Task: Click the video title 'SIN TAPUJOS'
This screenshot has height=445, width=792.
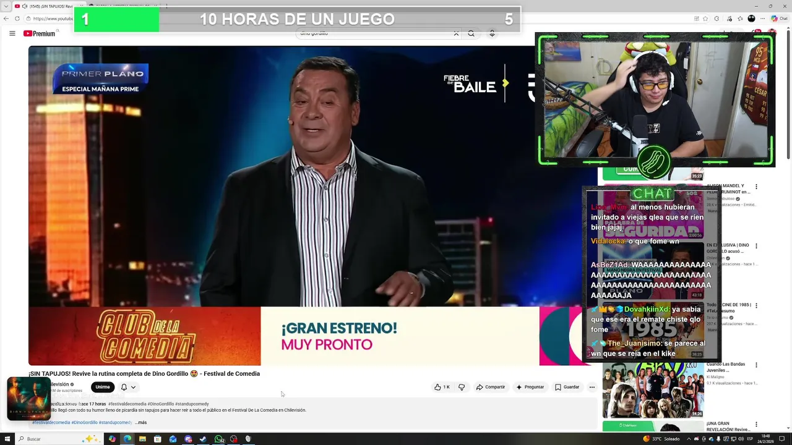Action: [144, 373]
